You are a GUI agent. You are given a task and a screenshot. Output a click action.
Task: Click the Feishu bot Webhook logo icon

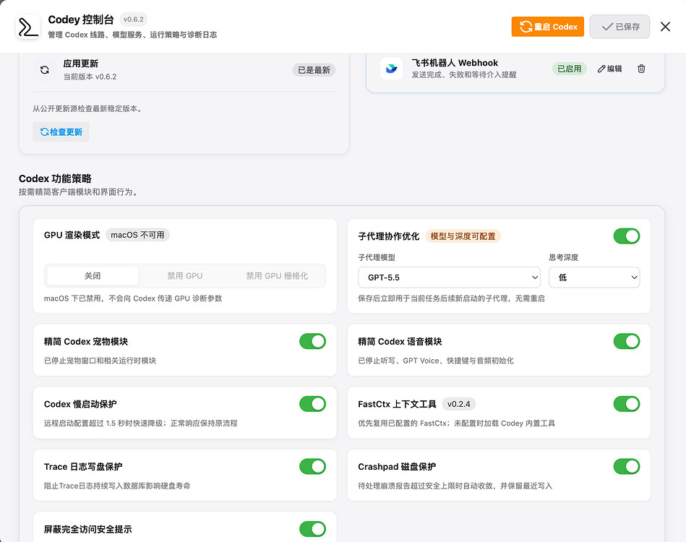pyautogui.click(x=392, y=69)
